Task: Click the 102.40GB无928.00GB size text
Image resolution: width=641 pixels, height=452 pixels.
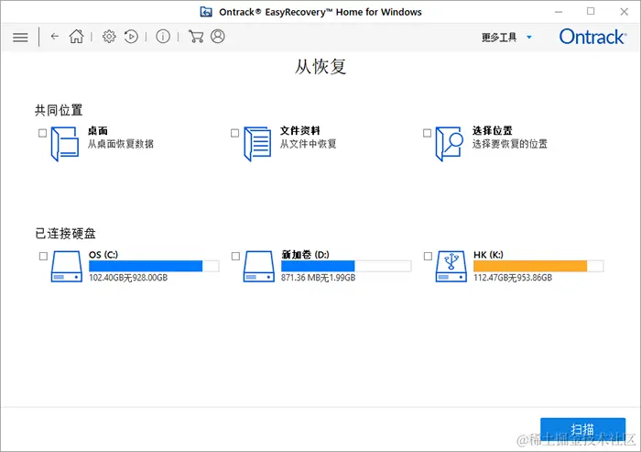Action: point(128,278)
